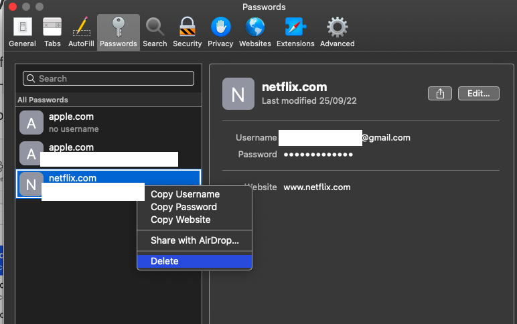
Task: Click the @gmail.com username value
Action: (x=386, y=138)
